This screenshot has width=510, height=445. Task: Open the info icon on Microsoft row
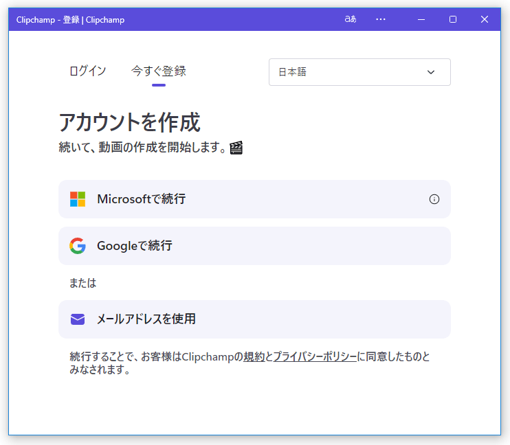(x=434, y=199)
